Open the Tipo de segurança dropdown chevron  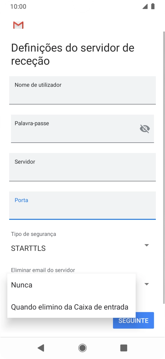[x=147, y=245]
